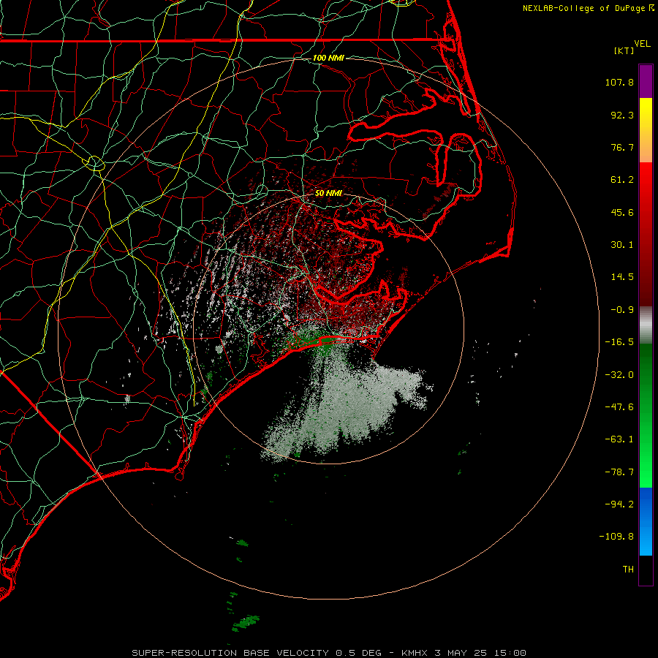Select the 14.5 legend value

tap(622, 277)
